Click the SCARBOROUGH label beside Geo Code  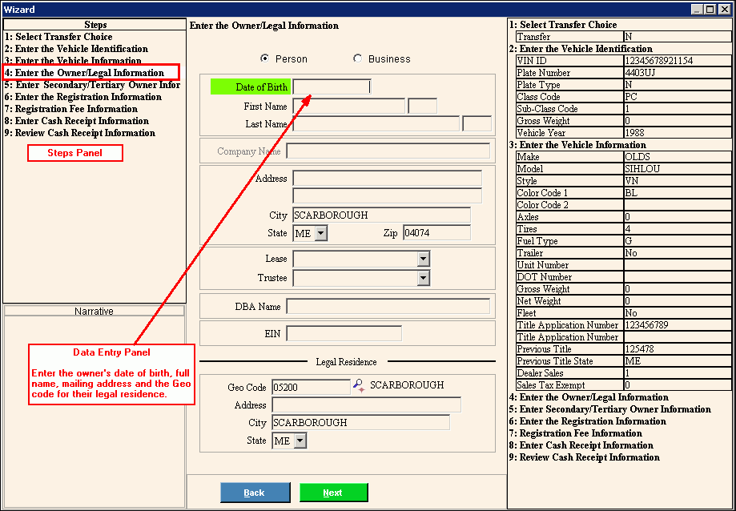[x=407, y=385]
